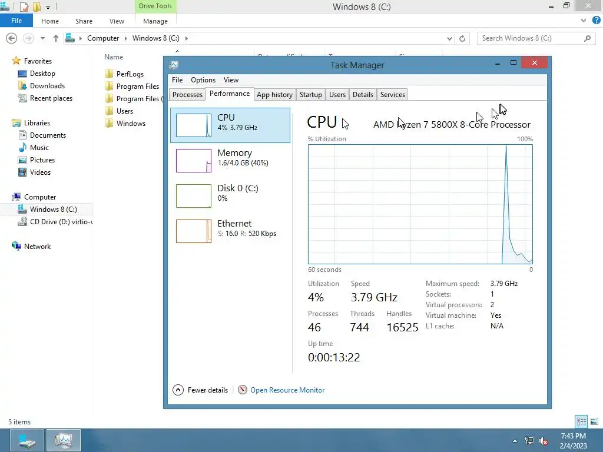Open address bar history dropdown
This screenshot has height=452, width=603.
coord(449,38)
